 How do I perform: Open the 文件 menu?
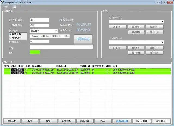pos(6,7)
